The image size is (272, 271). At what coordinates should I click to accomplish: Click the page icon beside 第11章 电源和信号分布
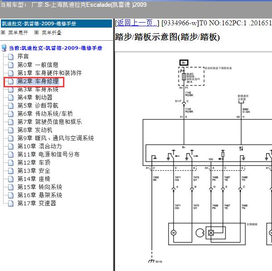click(x=11, y=154)
